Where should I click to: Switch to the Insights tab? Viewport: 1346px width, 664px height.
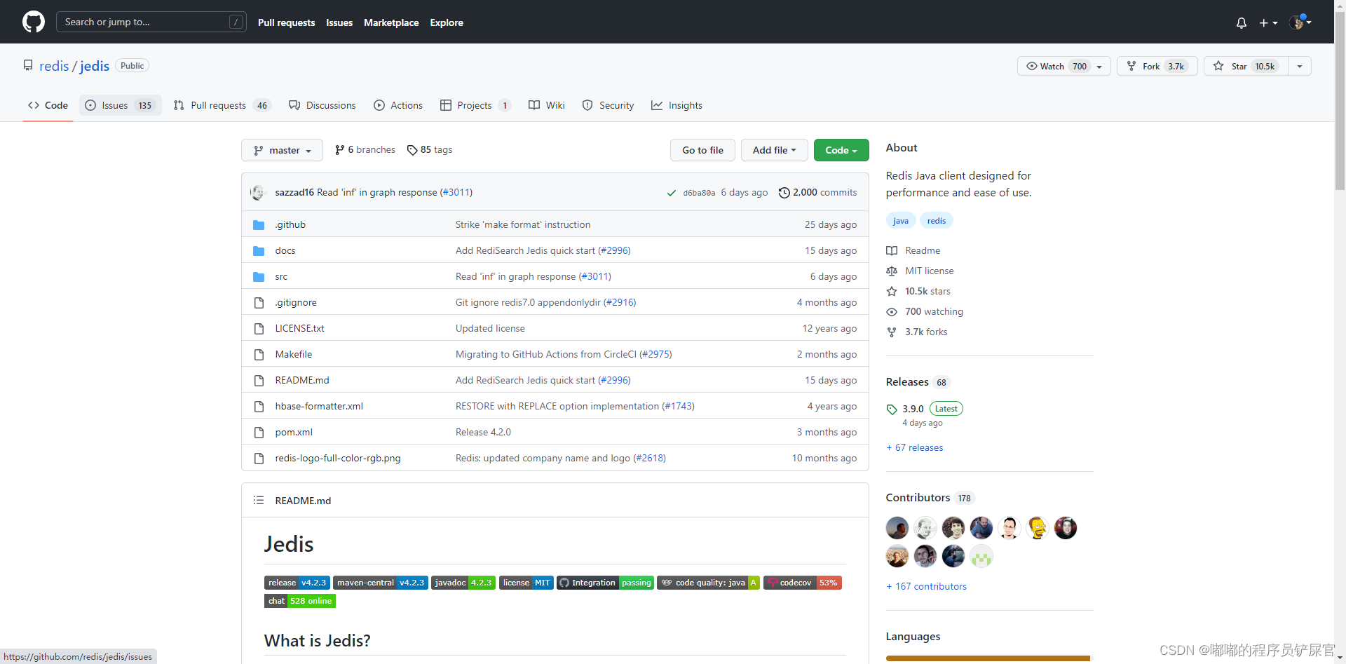point(677,105)
